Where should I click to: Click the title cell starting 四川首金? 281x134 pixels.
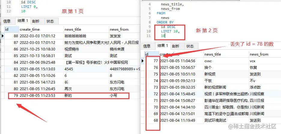[x=226, y=107]
